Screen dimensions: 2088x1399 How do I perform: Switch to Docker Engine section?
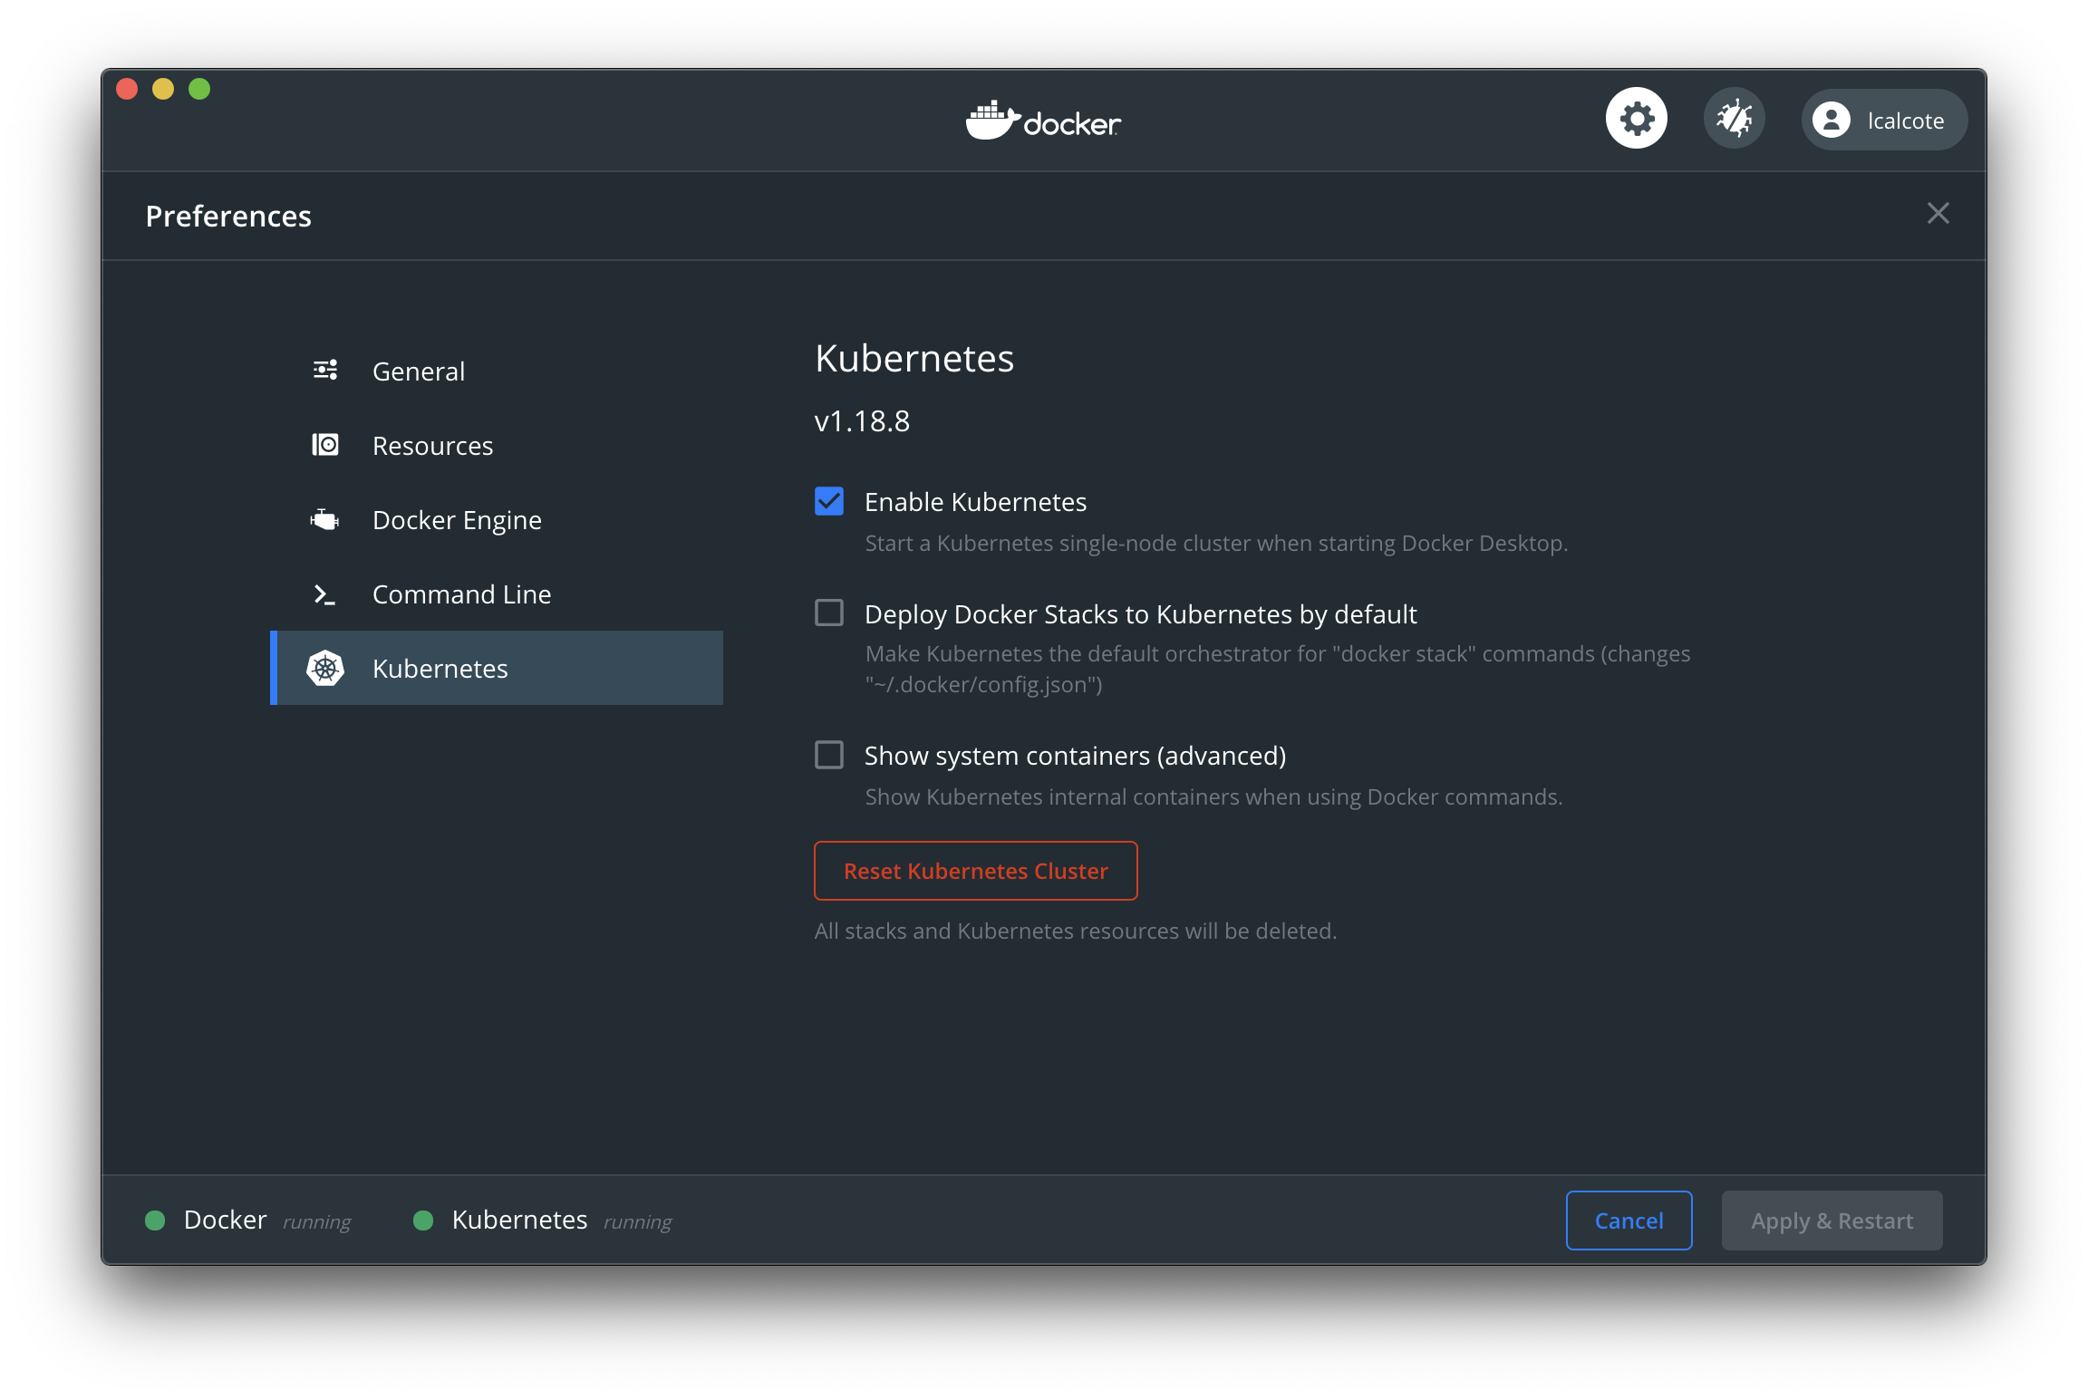click(457, 520)
